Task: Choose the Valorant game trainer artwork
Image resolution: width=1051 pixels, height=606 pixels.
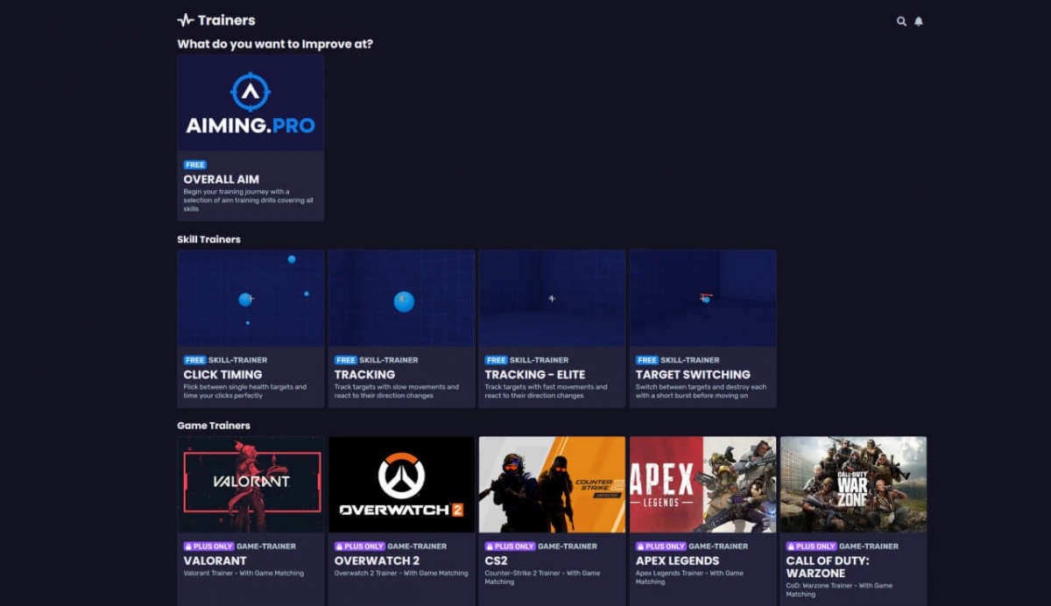Action: [x=250, y=484]
